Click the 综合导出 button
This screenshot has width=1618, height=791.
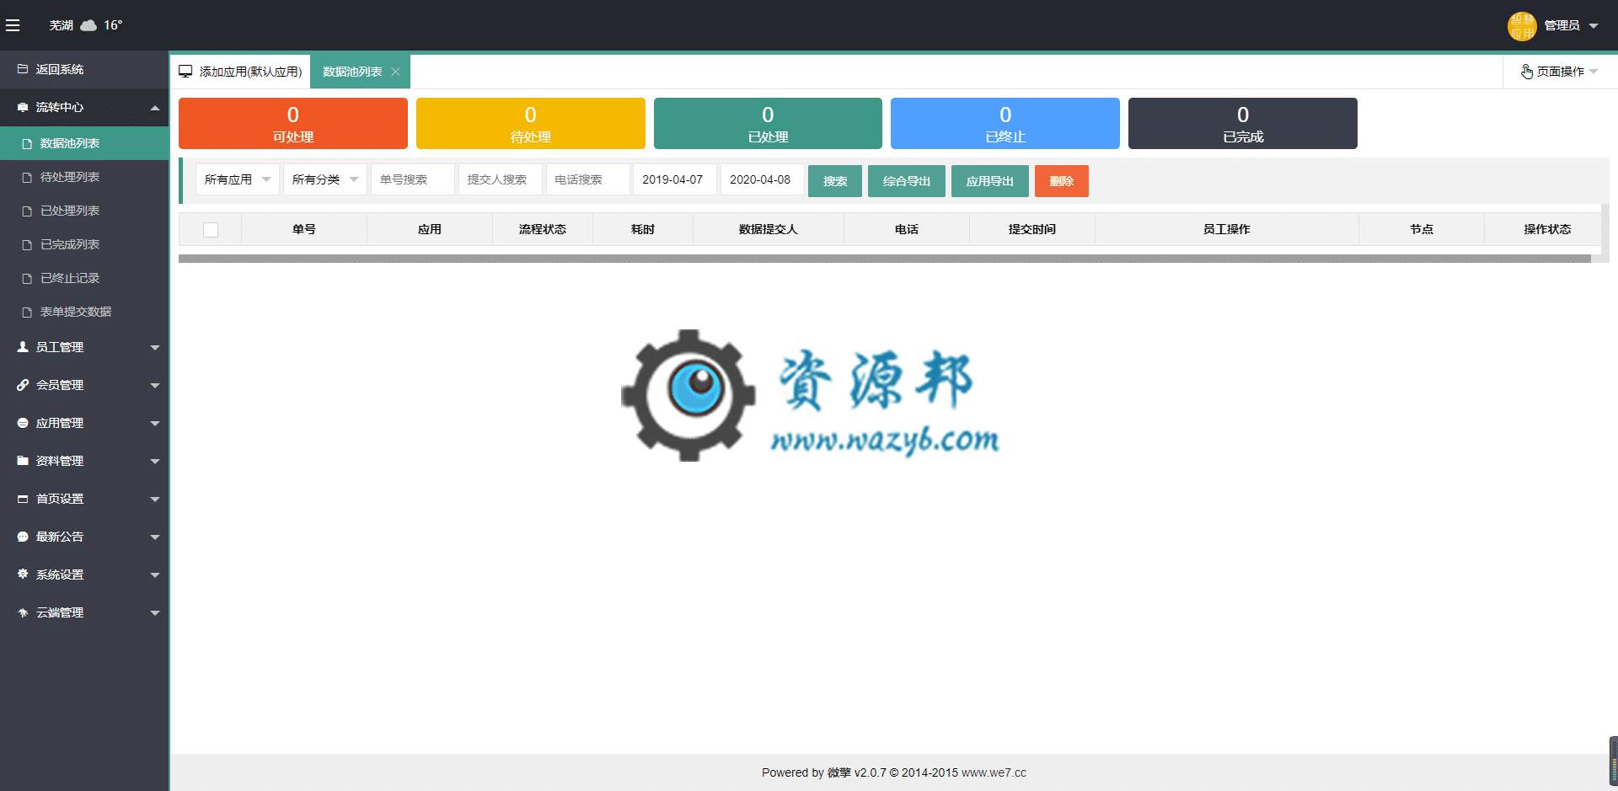[x=907, y=181]
